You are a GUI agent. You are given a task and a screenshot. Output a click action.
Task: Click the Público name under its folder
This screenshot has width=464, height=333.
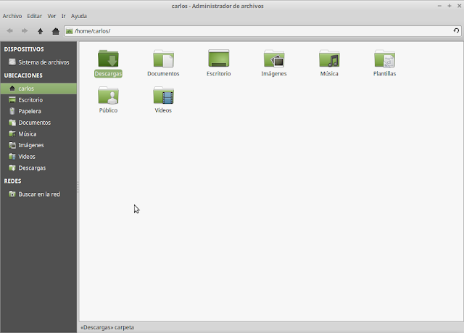coord(108,110)
